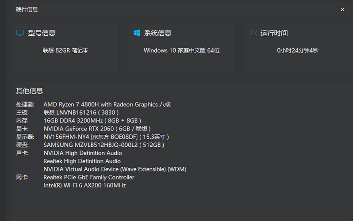Click the 0小时24分钟4秒 uptime value
This screenshot has width=353, height=221.
pos(298,50)
